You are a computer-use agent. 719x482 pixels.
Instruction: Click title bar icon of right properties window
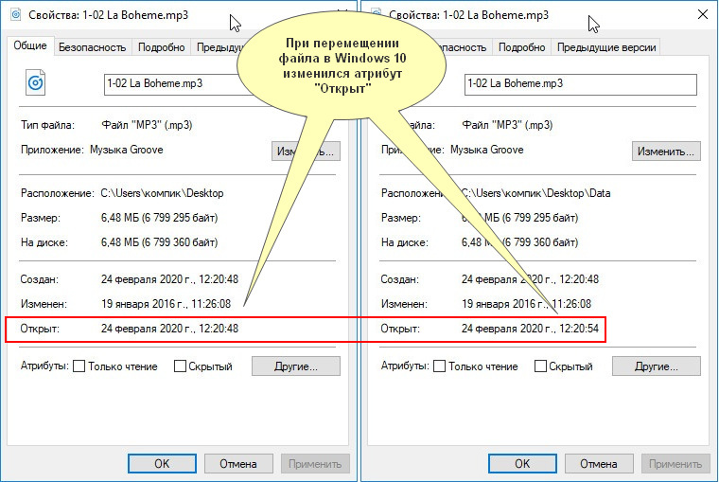point(375,16)
